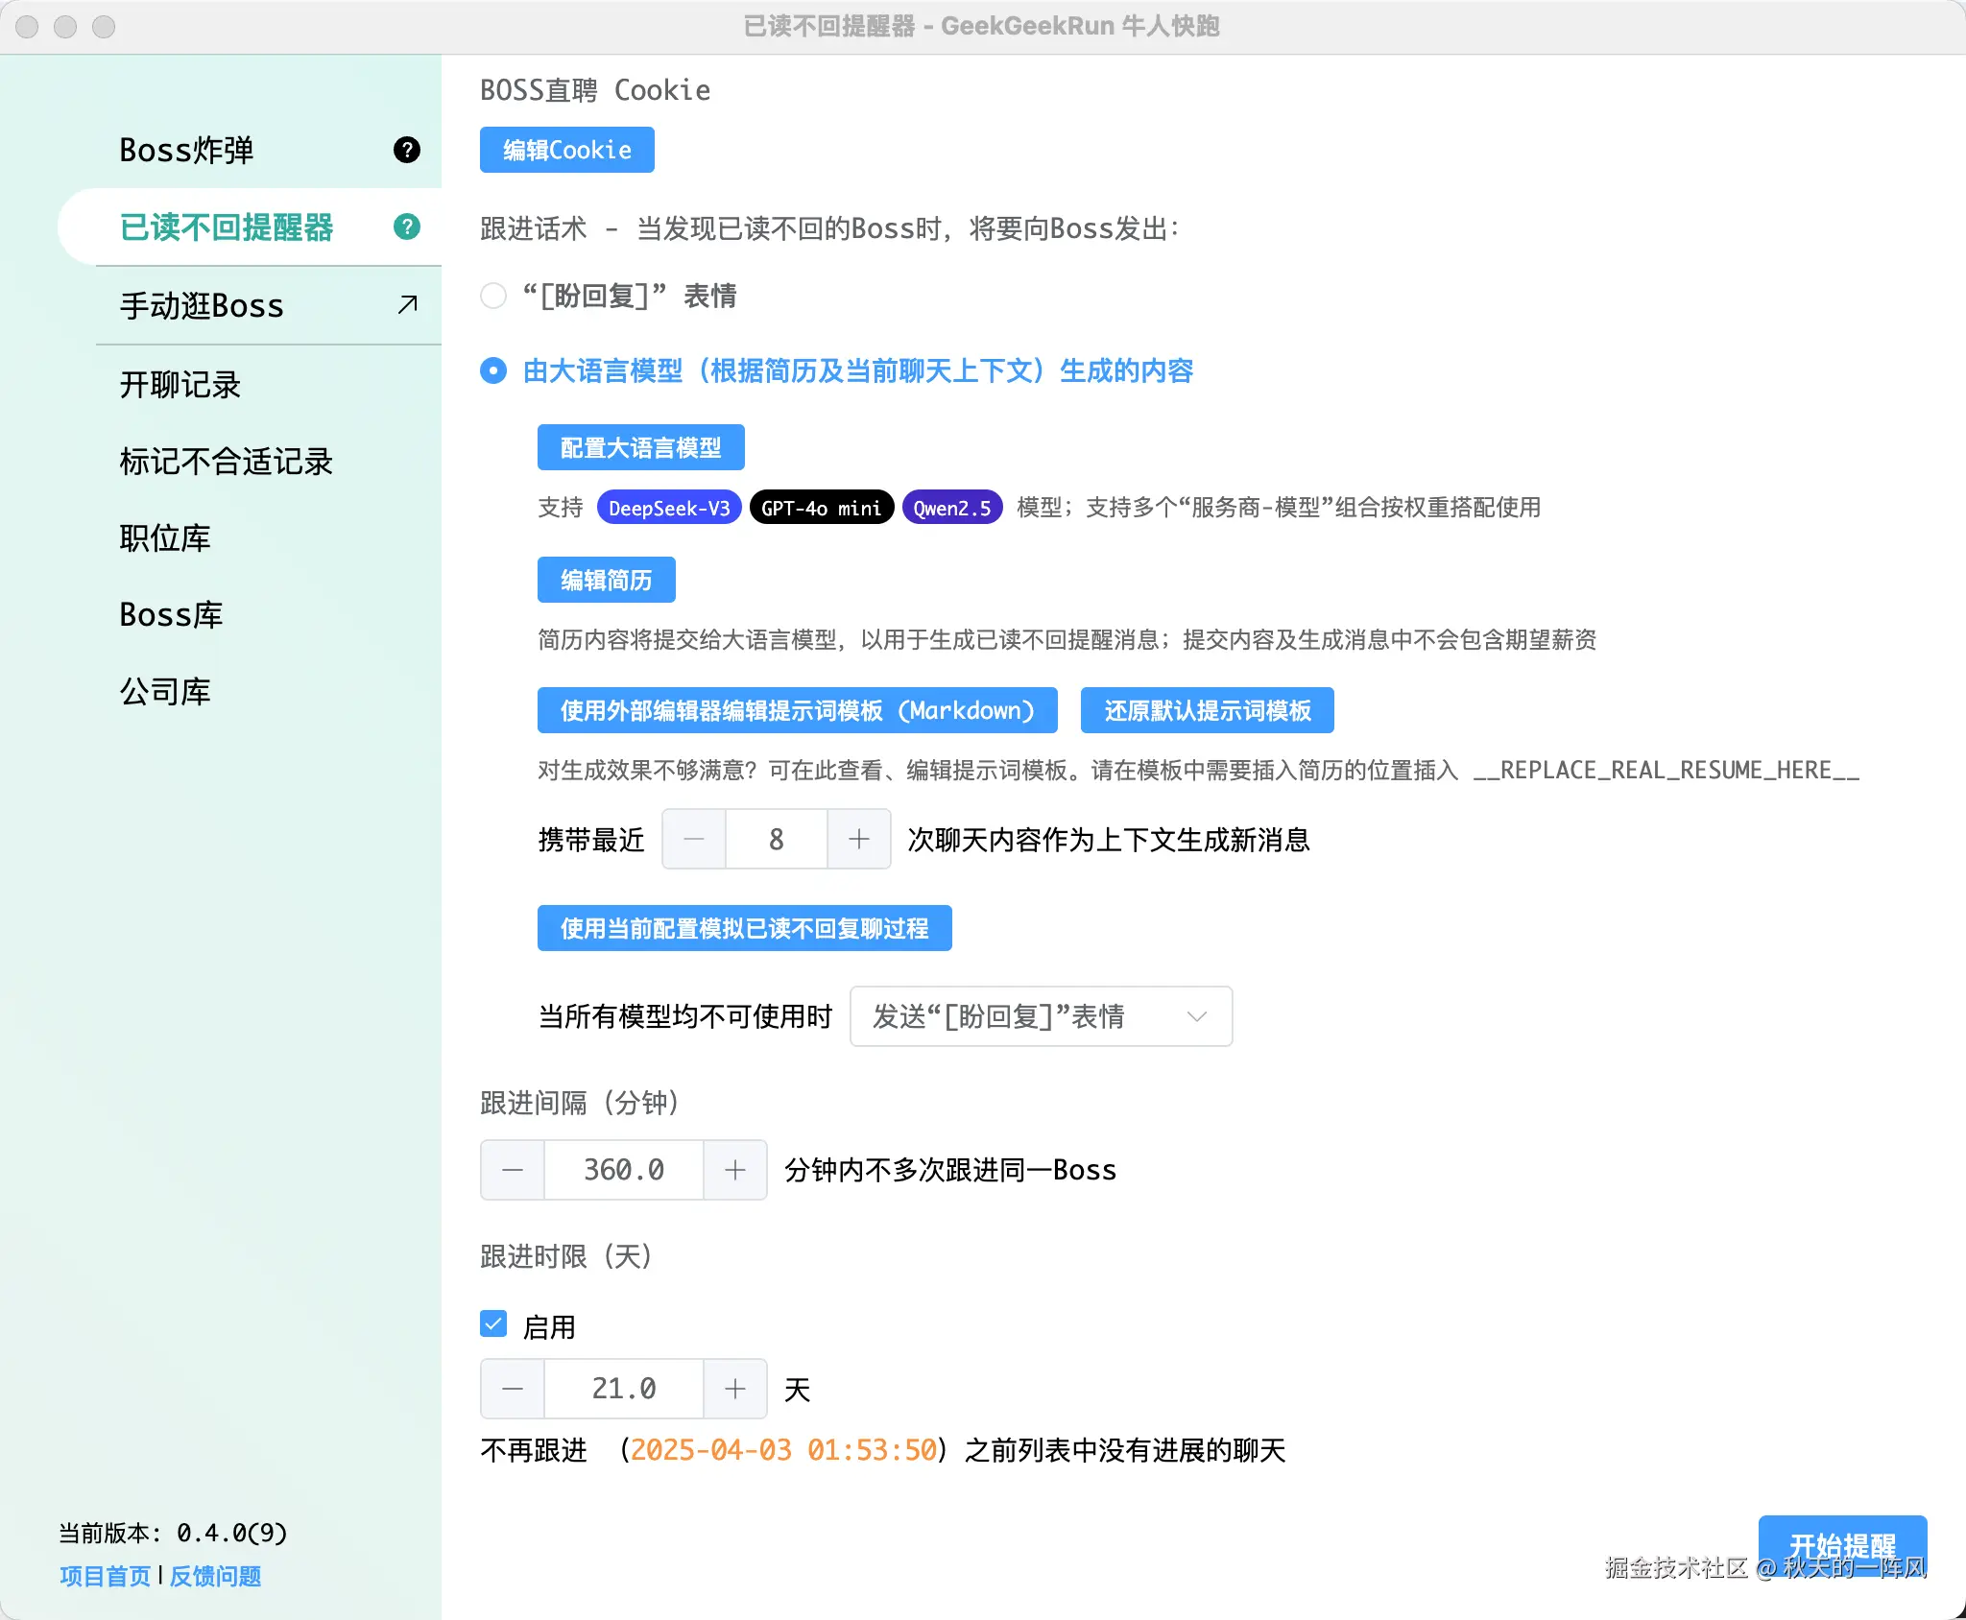The image size is (1966, 1620).
Task: Decrease 跟进间隔 value with minus icon
Action: 512,1170
